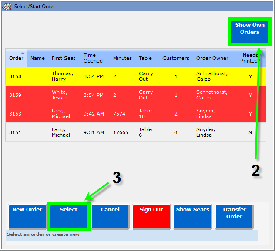
Task: Sort by the Minutes column header
Action: click(122, 58)
